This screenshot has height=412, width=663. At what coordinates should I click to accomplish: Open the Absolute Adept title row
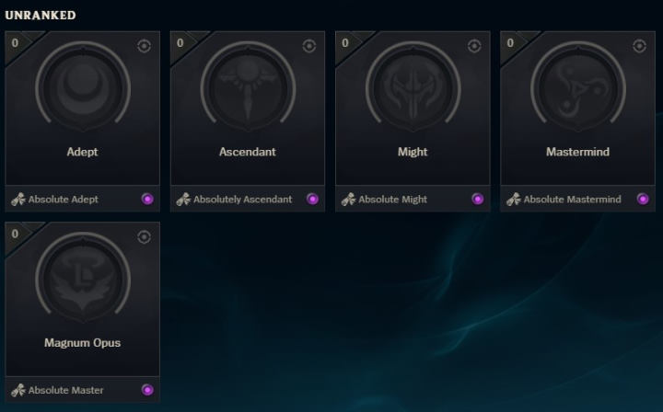click(83, 199)
